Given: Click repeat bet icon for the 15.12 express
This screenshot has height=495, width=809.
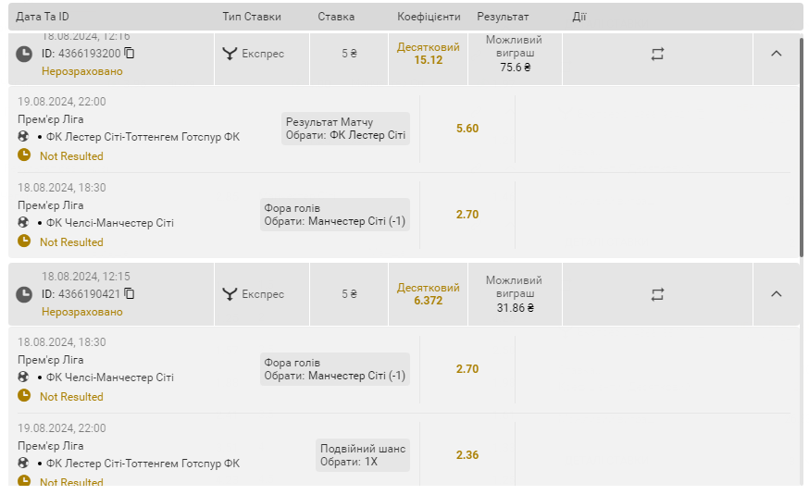Looking at the screenshot, I should [x=657, y=55].
